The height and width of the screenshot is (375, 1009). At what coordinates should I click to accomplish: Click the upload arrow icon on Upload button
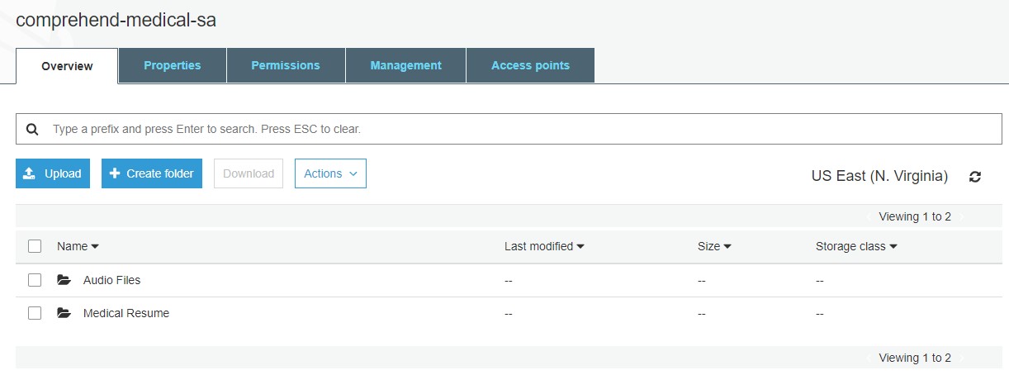pyautogui.click(x=30, y=173)
